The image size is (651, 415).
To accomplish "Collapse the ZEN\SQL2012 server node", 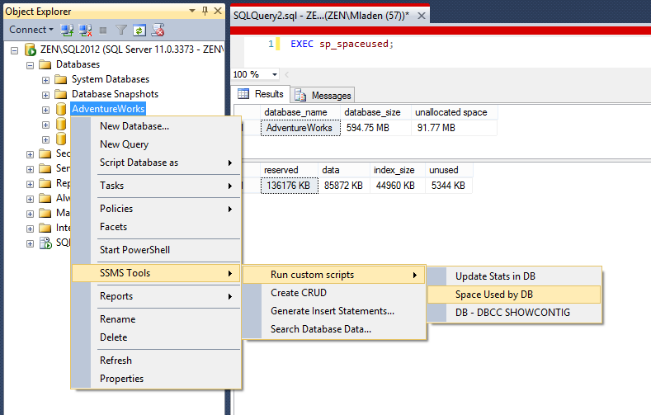I will tap(15, 50).
